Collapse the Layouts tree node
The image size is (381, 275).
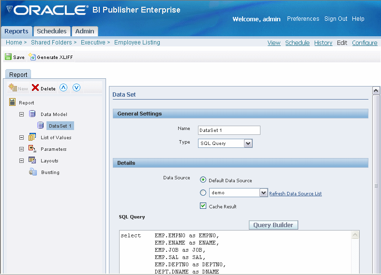22,160
